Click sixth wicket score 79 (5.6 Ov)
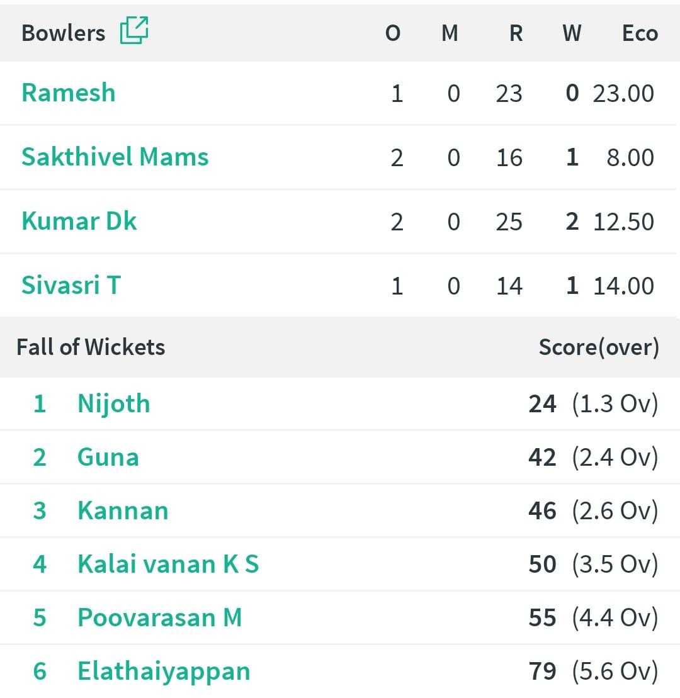 point(593,672)
